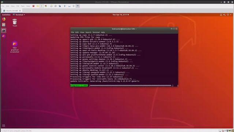The height and width of the screenshot is (132, 234).
Task: Minimize the terminal window
Action: pos(171,29)
